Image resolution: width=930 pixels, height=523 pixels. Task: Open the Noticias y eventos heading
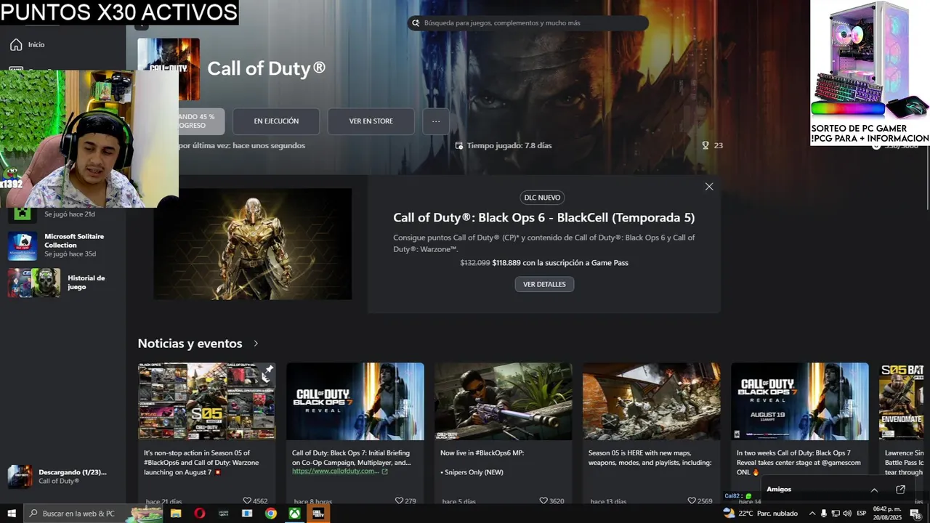(x=190, y=344)
